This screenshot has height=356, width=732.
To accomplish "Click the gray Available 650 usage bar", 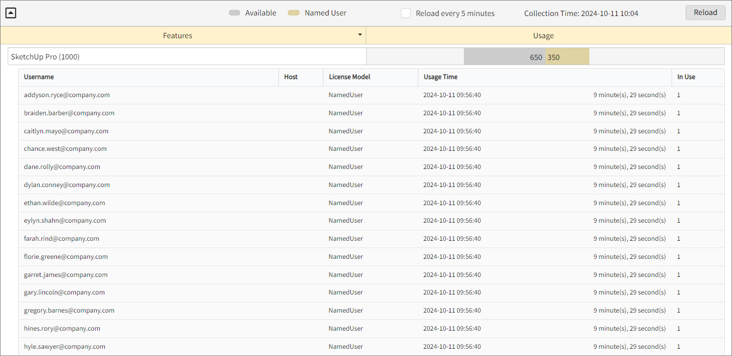I will point(504,57).
